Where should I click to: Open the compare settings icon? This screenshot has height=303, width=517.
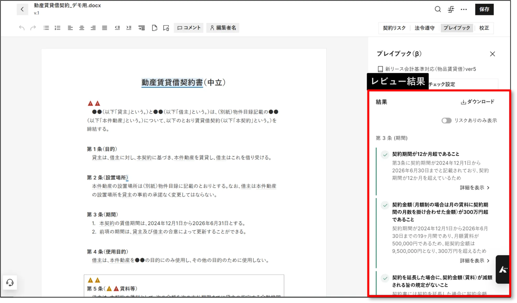(451, 9)
